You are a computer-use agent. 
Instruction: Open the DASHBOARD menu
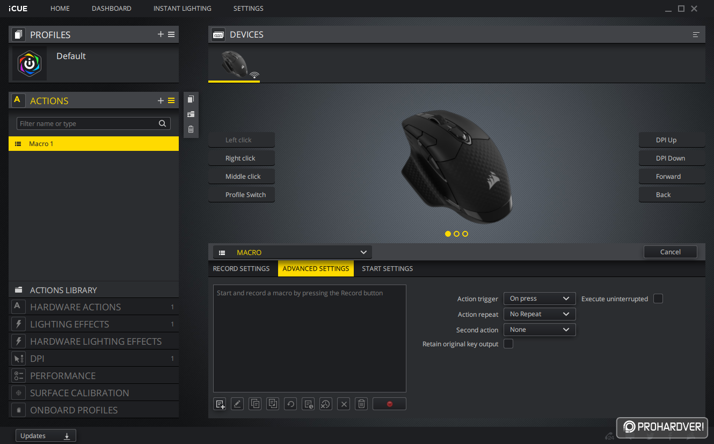(x=112, y=9)
